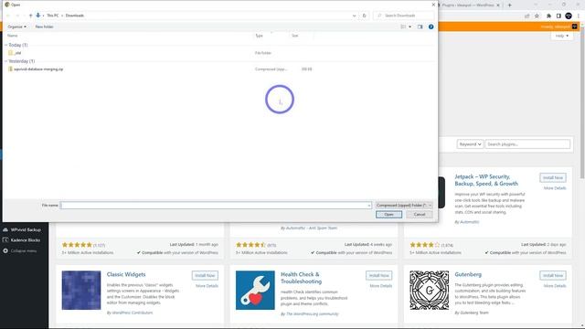Screen dimensions: 585x329
Task: Close the Plugins browser tab
Action: (498, 5)
